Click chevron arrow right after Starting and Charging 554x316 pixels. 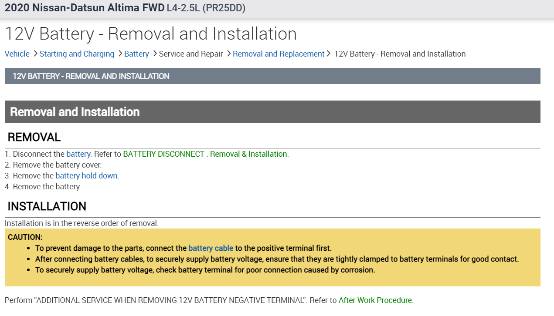[x=120, y=54]
